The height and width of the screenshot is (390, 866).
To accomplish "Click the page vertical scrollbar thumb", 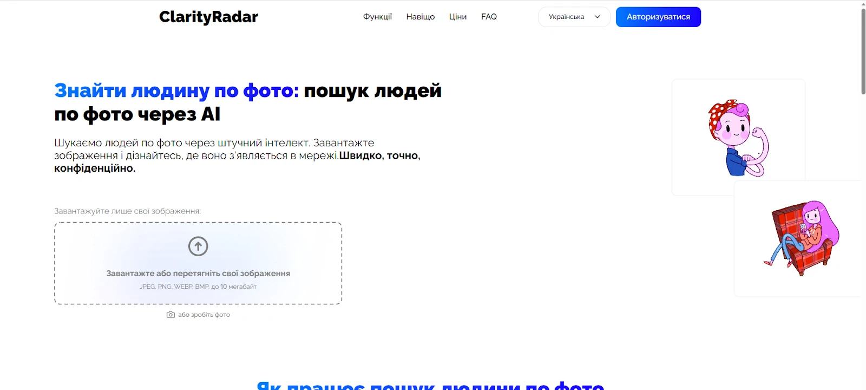I will coord(863,51).
